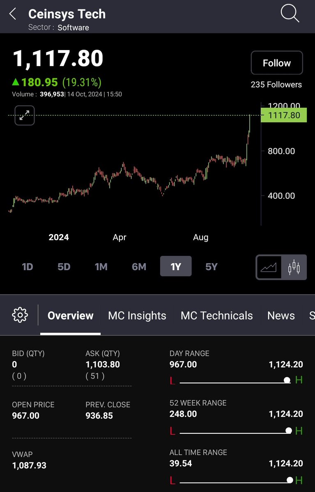Open search with the magnifier icon
Viewport: 315px width, 492px height.
(x=290, y=14)
